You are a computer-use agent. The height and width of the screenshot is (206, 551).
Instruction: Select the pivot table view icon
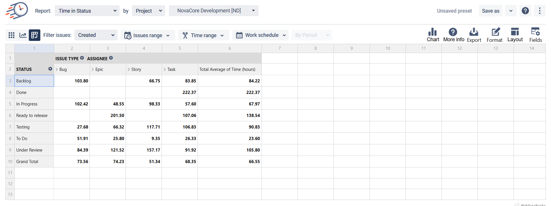click(35, 35)
